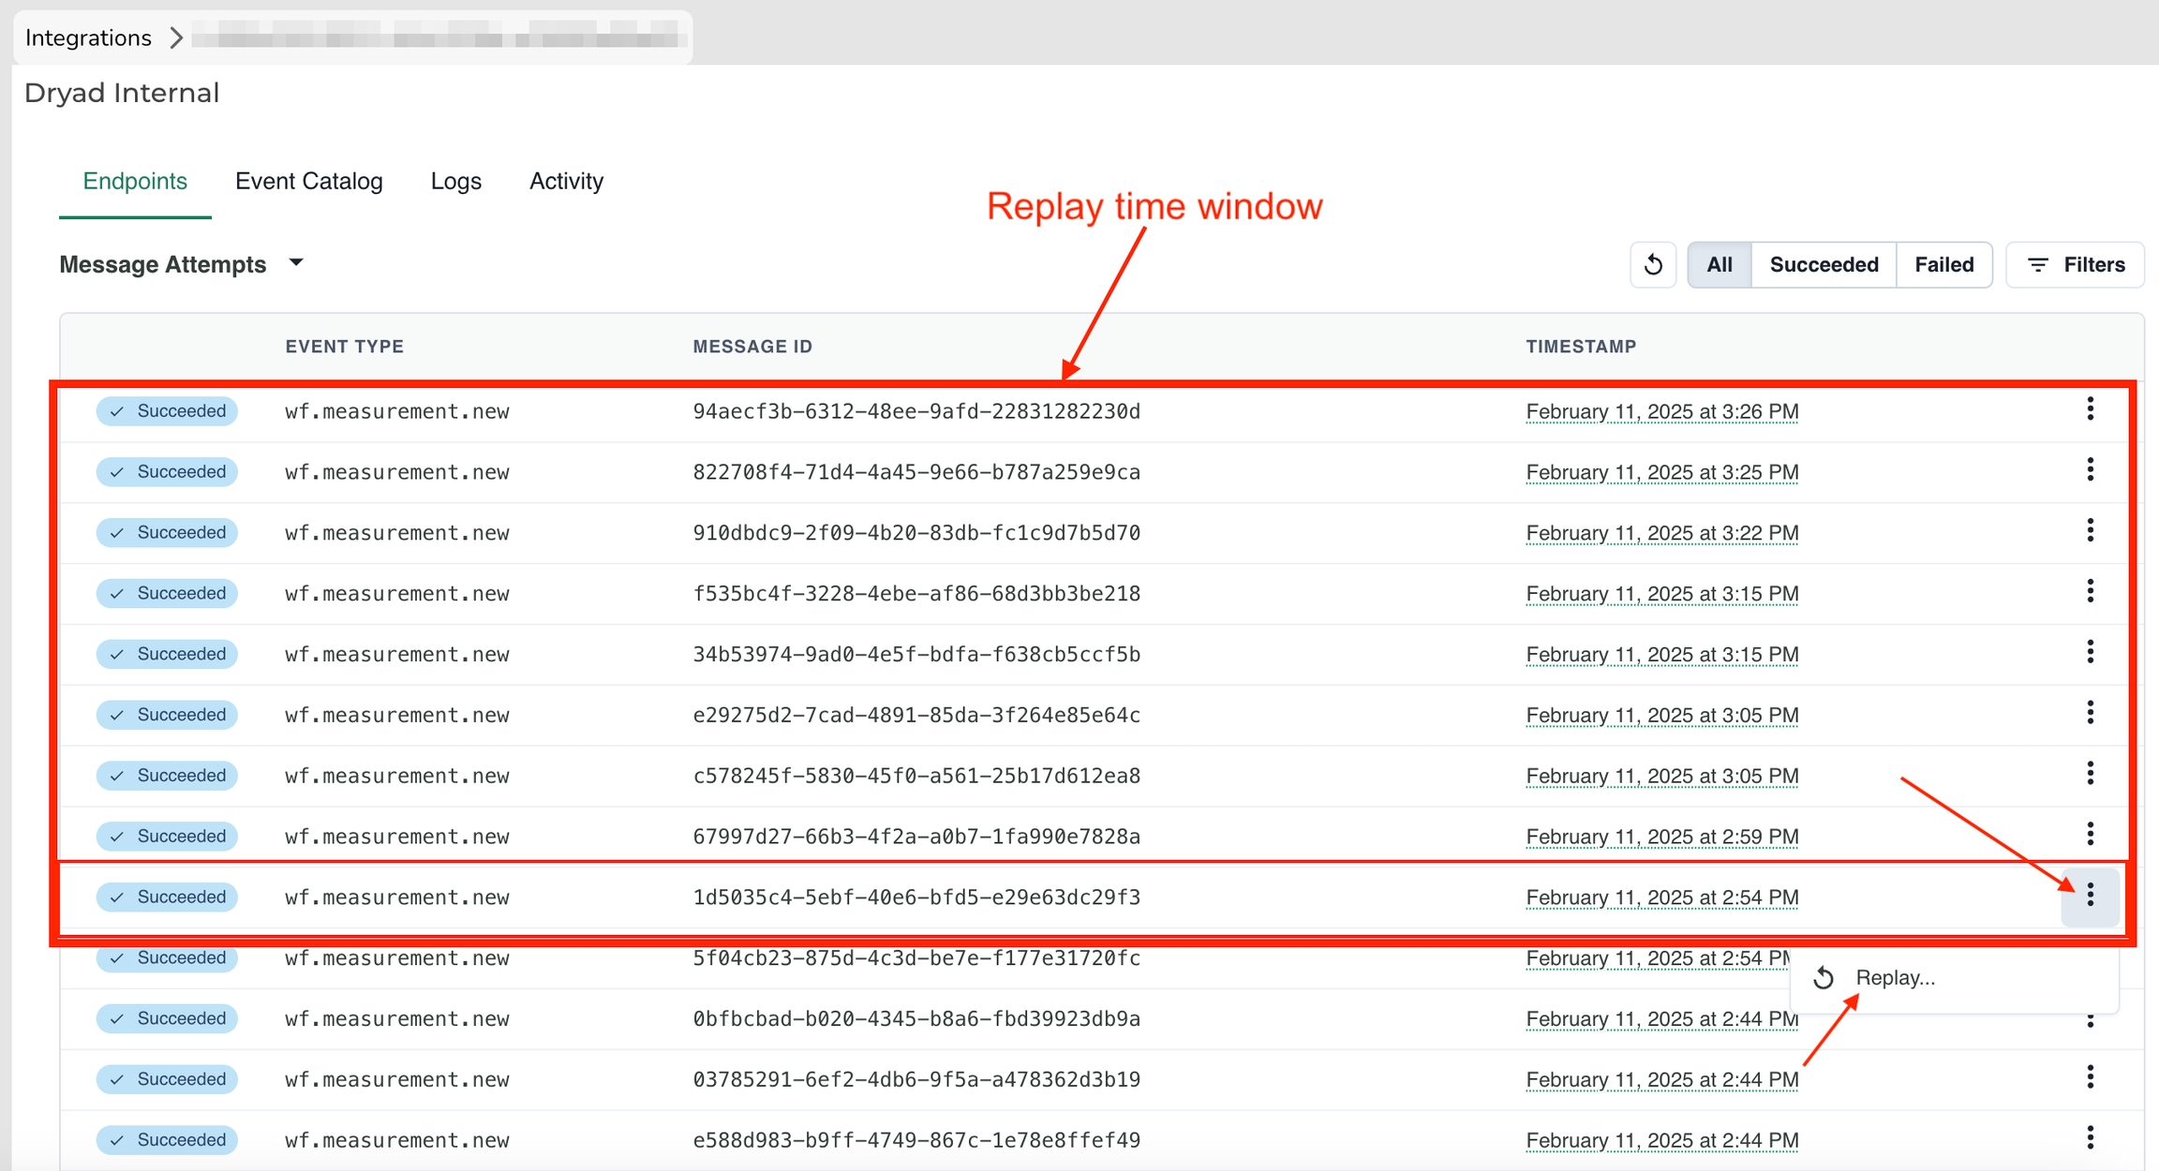
Task: Choose Replay... from the context menu
Action: click(x=1894, y=978)
